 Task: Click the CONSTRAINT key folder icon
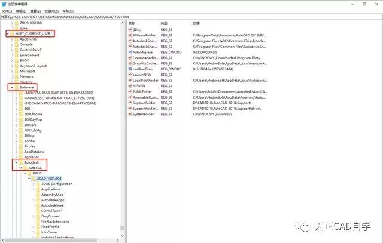pos(38,211)
